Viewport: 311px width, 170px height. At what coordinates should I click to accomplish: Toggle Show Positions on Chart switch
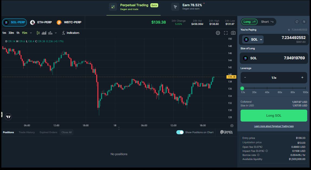pyautogui.click(x=180, y=132)
